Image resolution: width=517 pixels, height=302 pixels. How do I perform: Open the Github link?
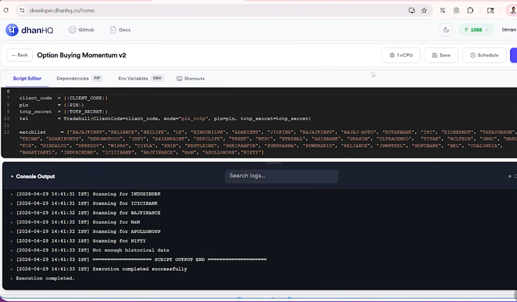[81, 30]
